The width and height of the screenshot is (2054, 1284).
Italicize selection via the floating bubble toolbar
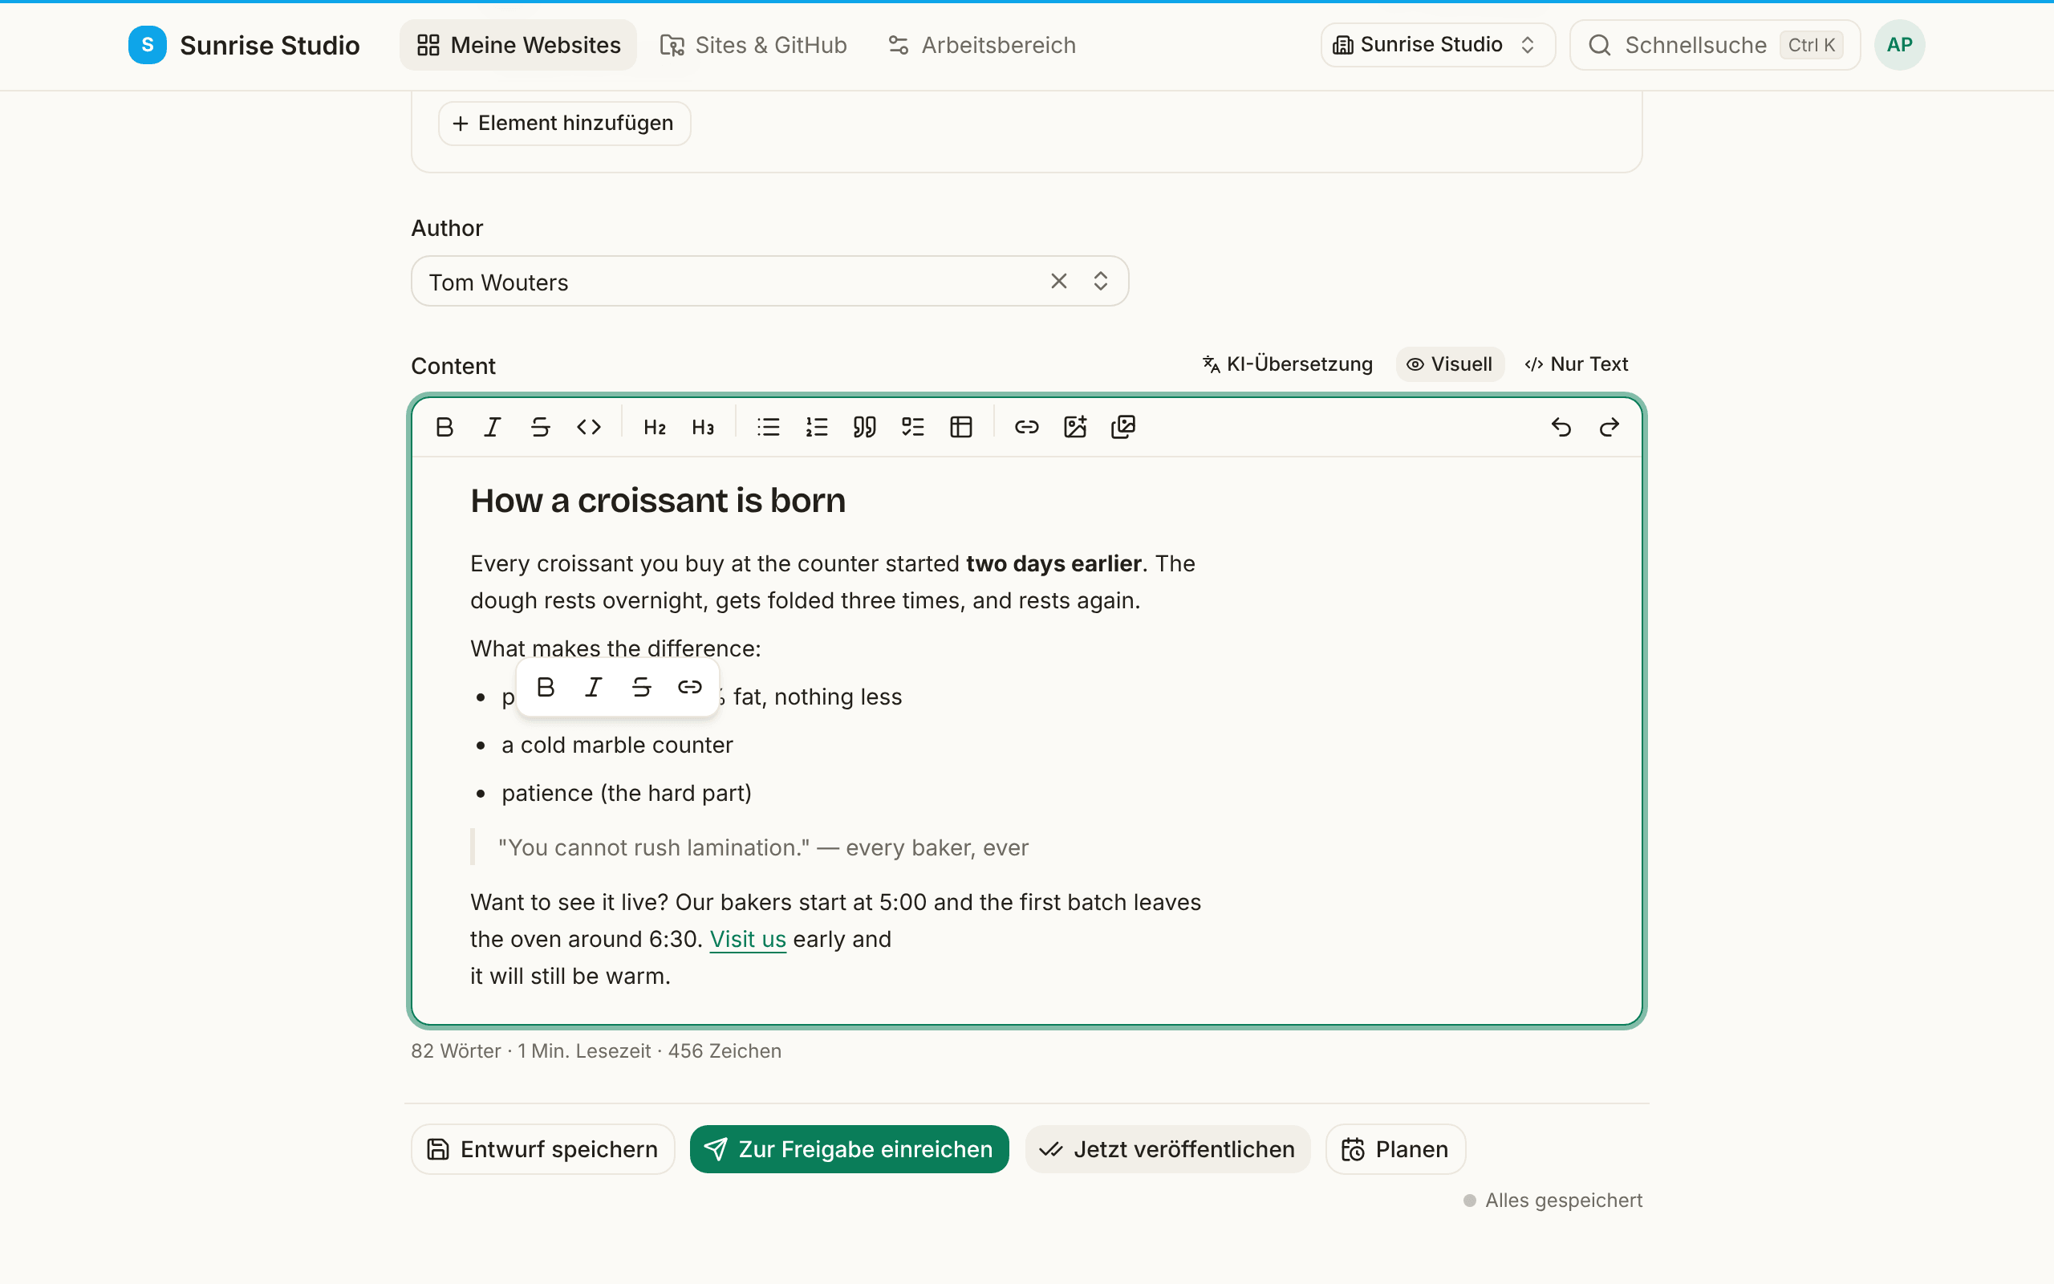594,687
